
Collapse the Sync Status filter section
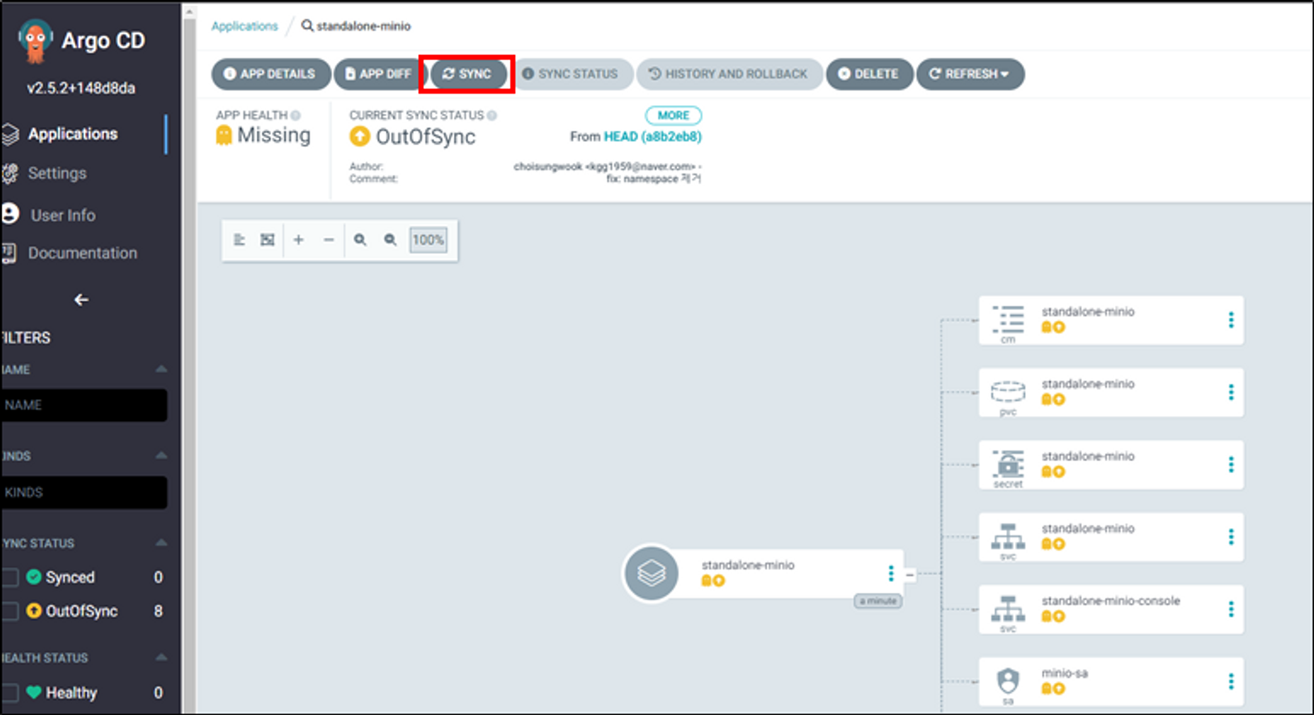coord(161,543)
